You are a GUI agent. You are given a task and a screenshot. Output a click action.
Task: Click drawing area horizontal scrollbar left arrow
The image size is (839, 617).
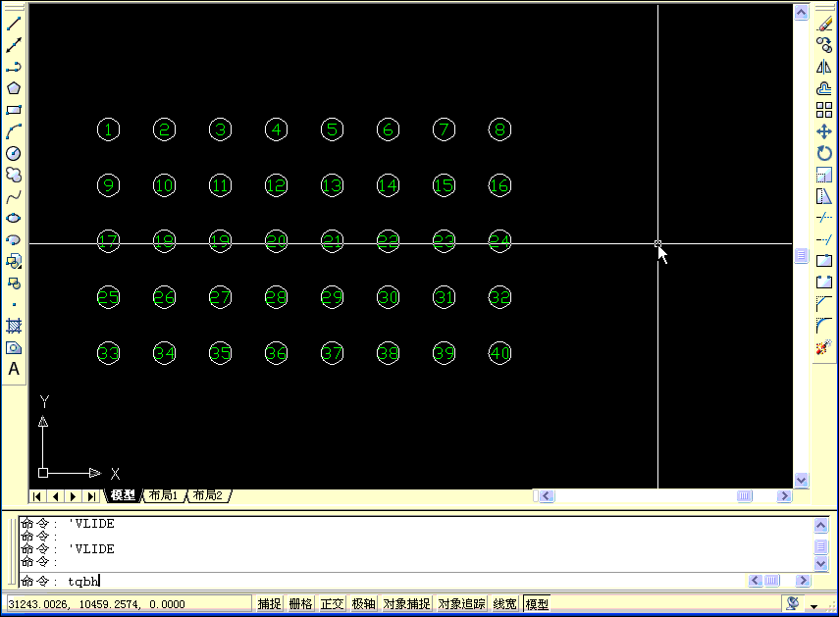[x=547, y=496]
